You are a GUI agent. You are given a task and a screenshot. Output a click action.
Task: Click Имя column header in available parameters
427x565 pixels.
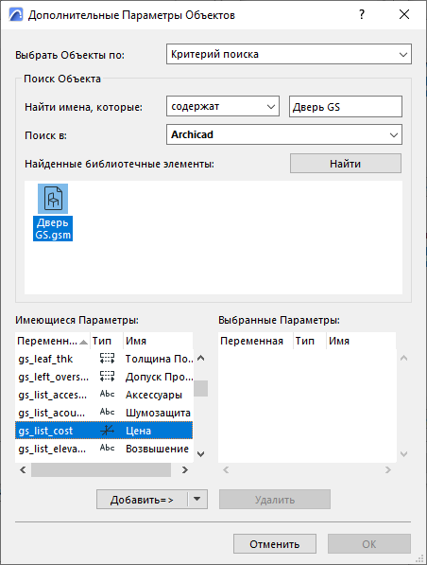click(x=158, y=341)
